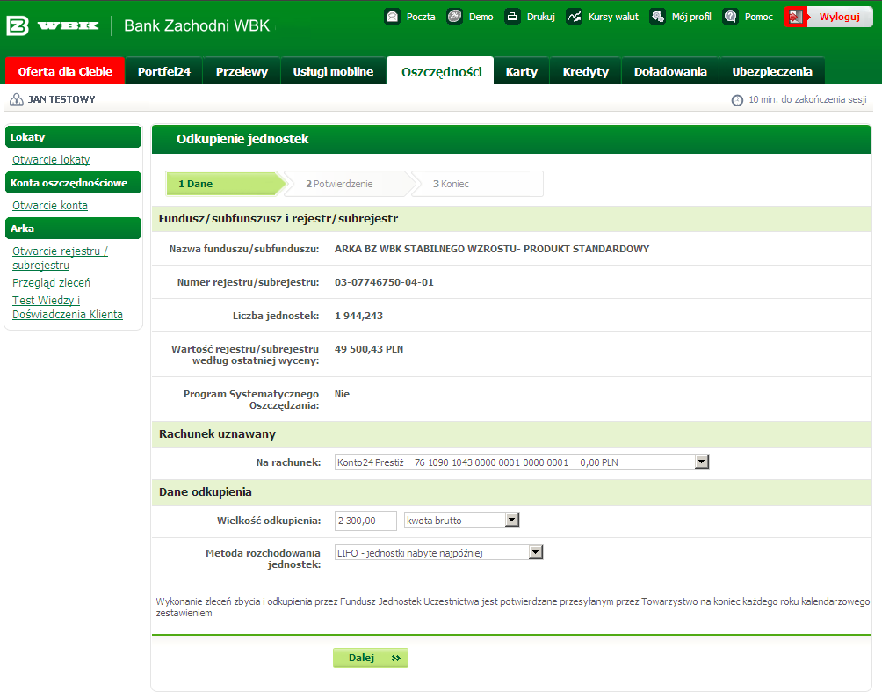The width and height of the screenshot is (882, 699).
Task: Click the session clock icon
Action: [737, 100]
